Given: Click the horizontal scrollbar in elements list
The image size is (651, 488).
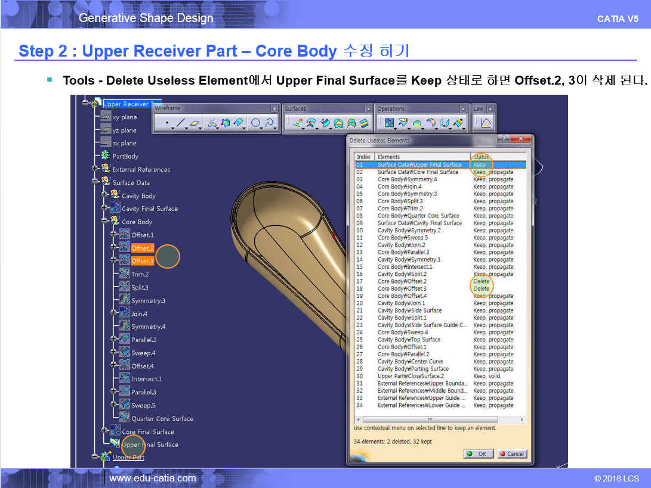Looking at the screenshot, I should tap(440, 419).
